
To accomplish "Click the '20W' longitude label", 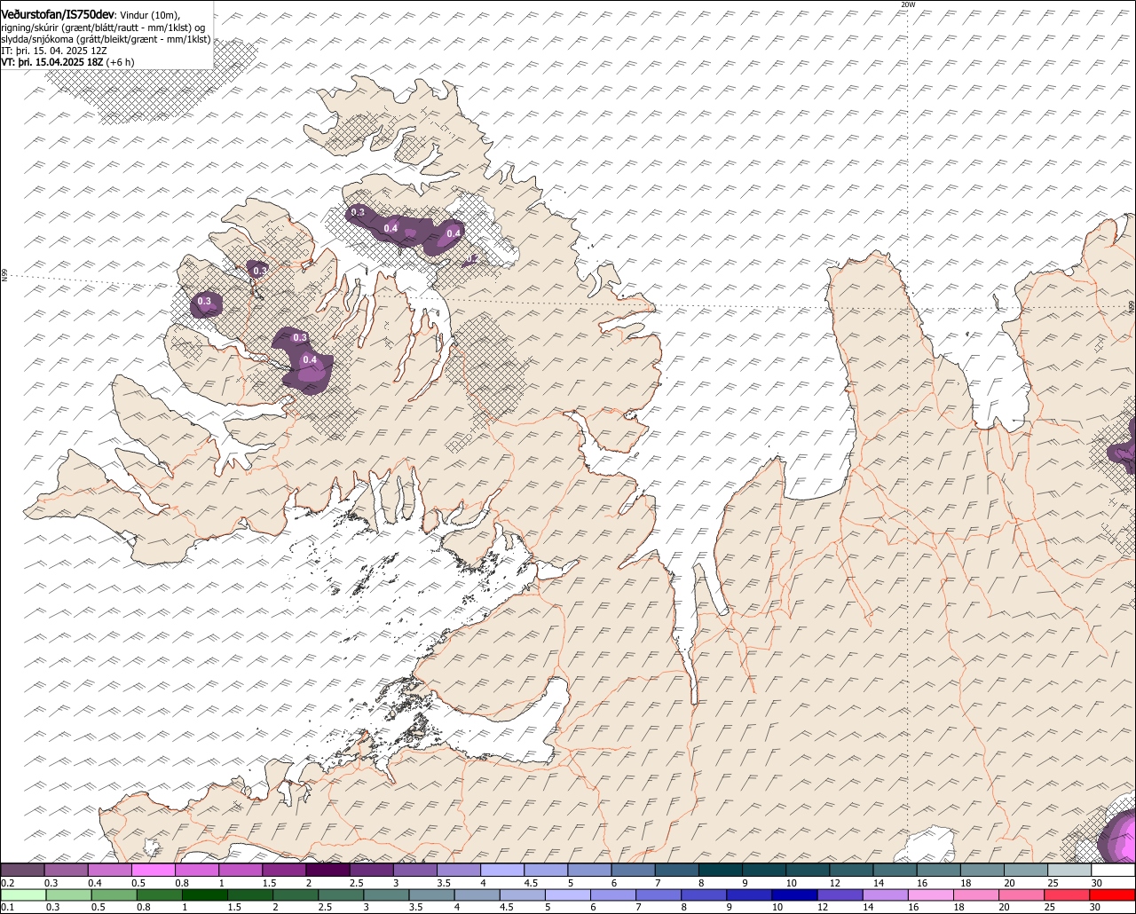I will click(x=907, y=4).
